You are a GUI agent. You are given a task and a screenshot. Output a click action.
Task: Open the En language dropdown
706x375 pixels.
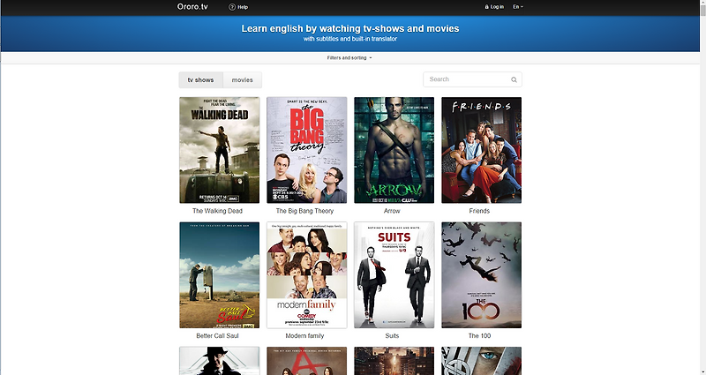[518, 7]
